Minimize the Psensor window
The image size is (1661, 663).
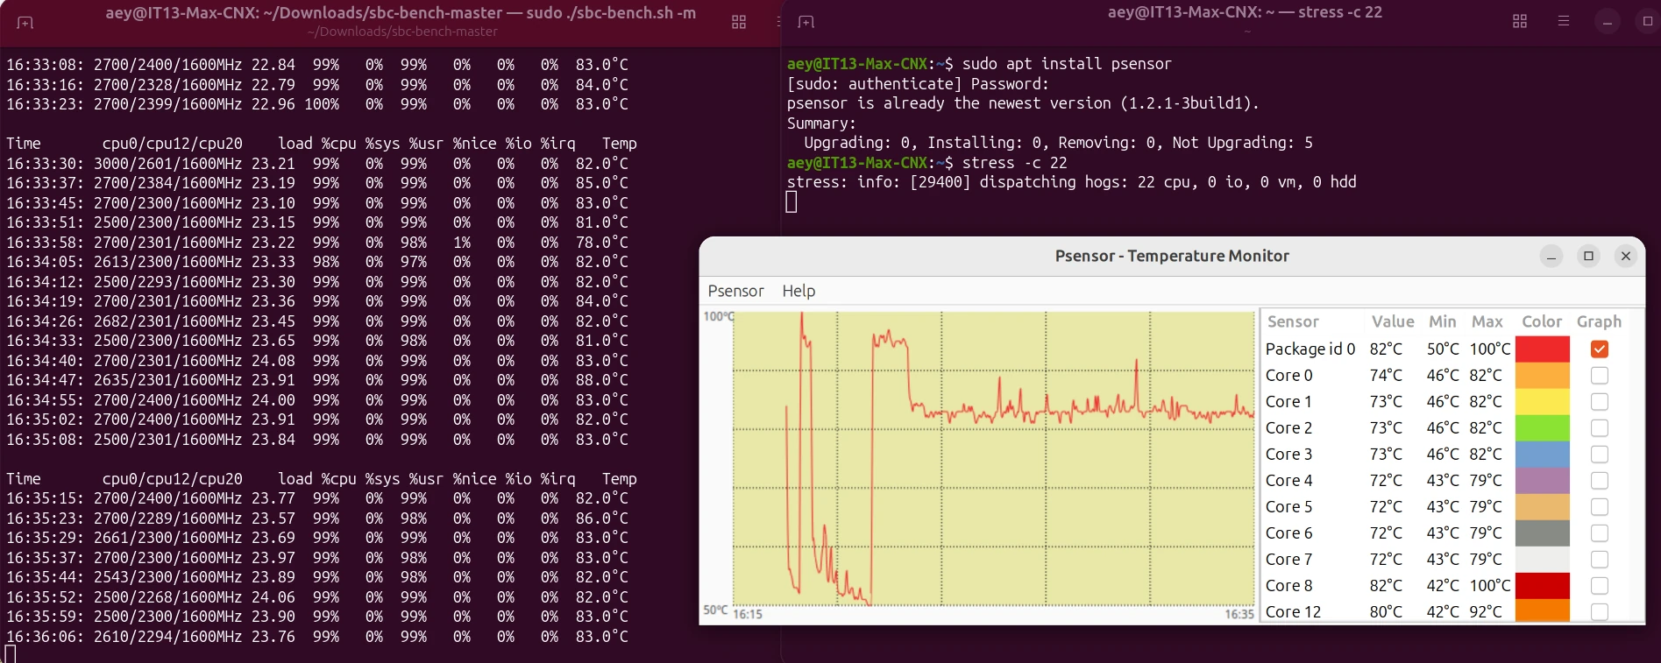tap(1551, 256)
